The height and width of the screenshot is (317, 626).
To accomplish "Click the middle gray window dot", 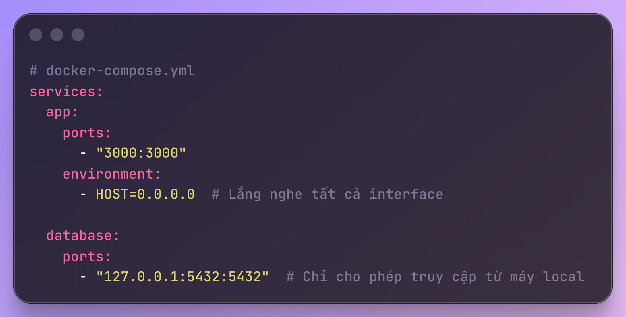I will 57,35.
